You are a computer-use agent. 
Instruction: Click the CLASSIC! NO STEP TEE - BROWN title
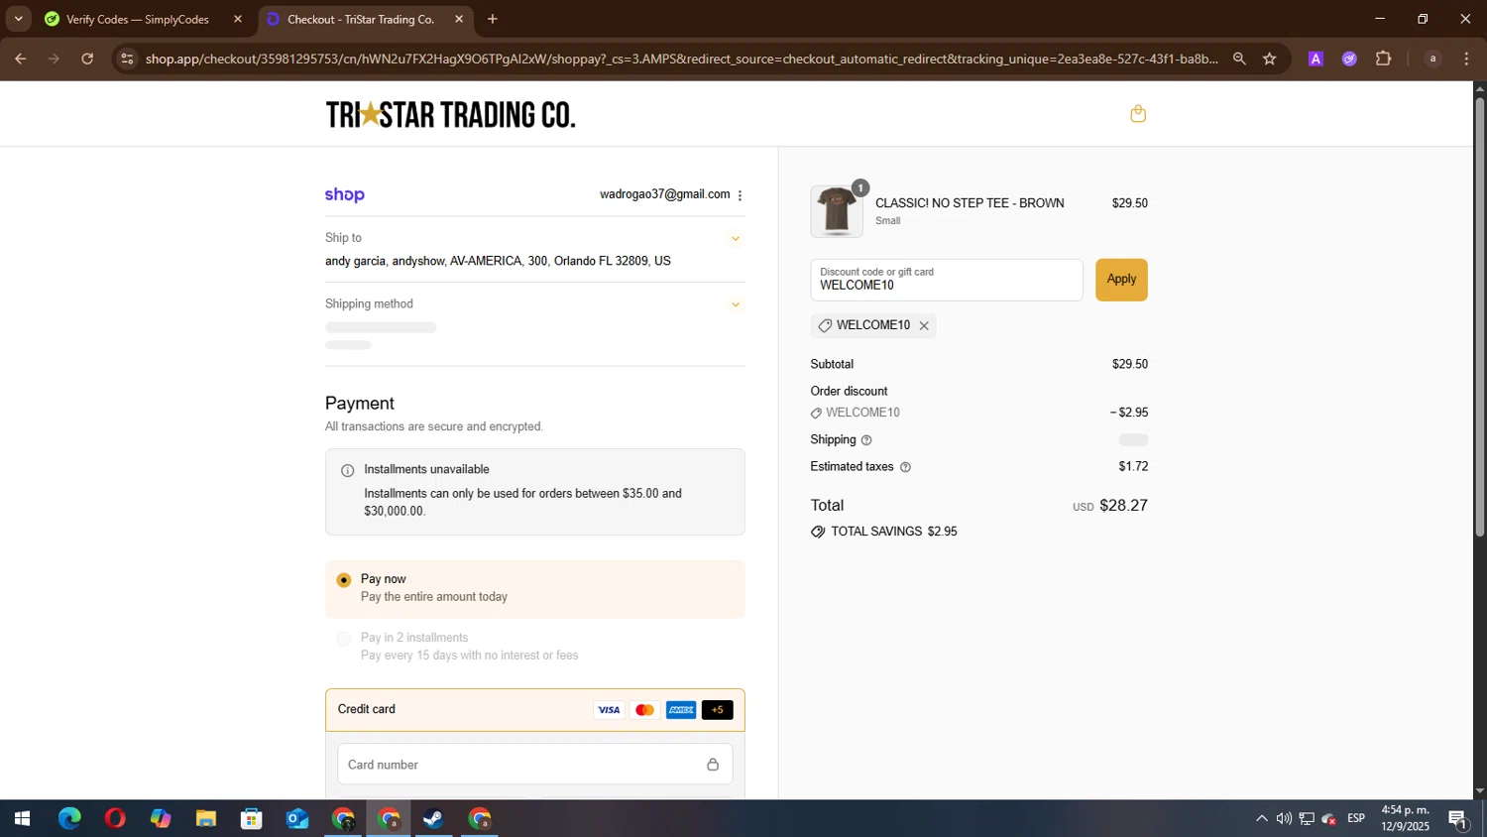point(970,203)
